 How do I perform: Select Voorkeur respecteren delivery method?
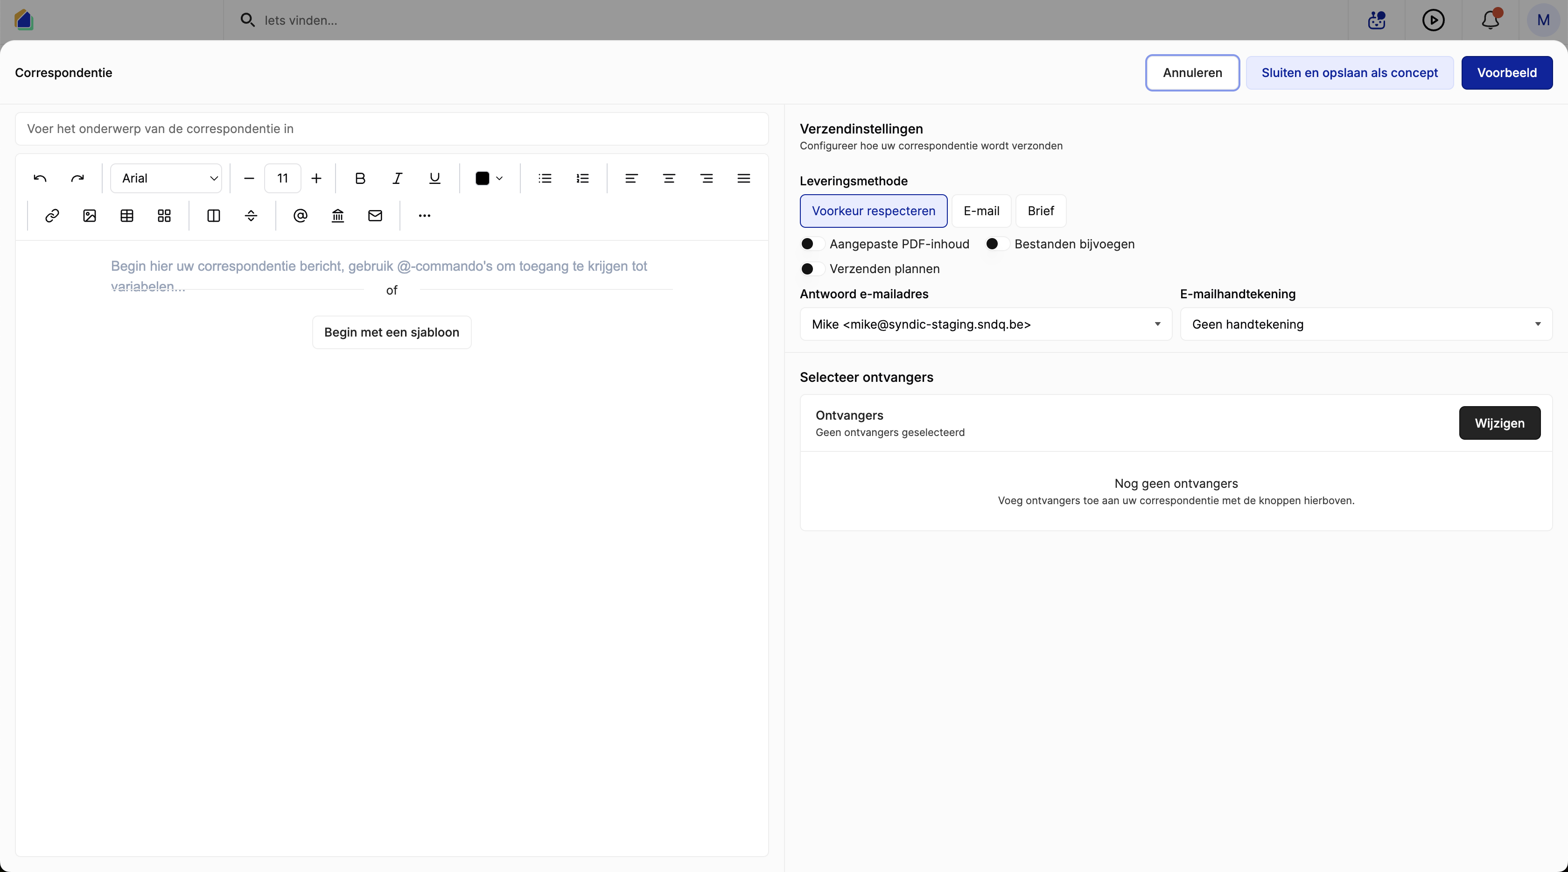874,211
